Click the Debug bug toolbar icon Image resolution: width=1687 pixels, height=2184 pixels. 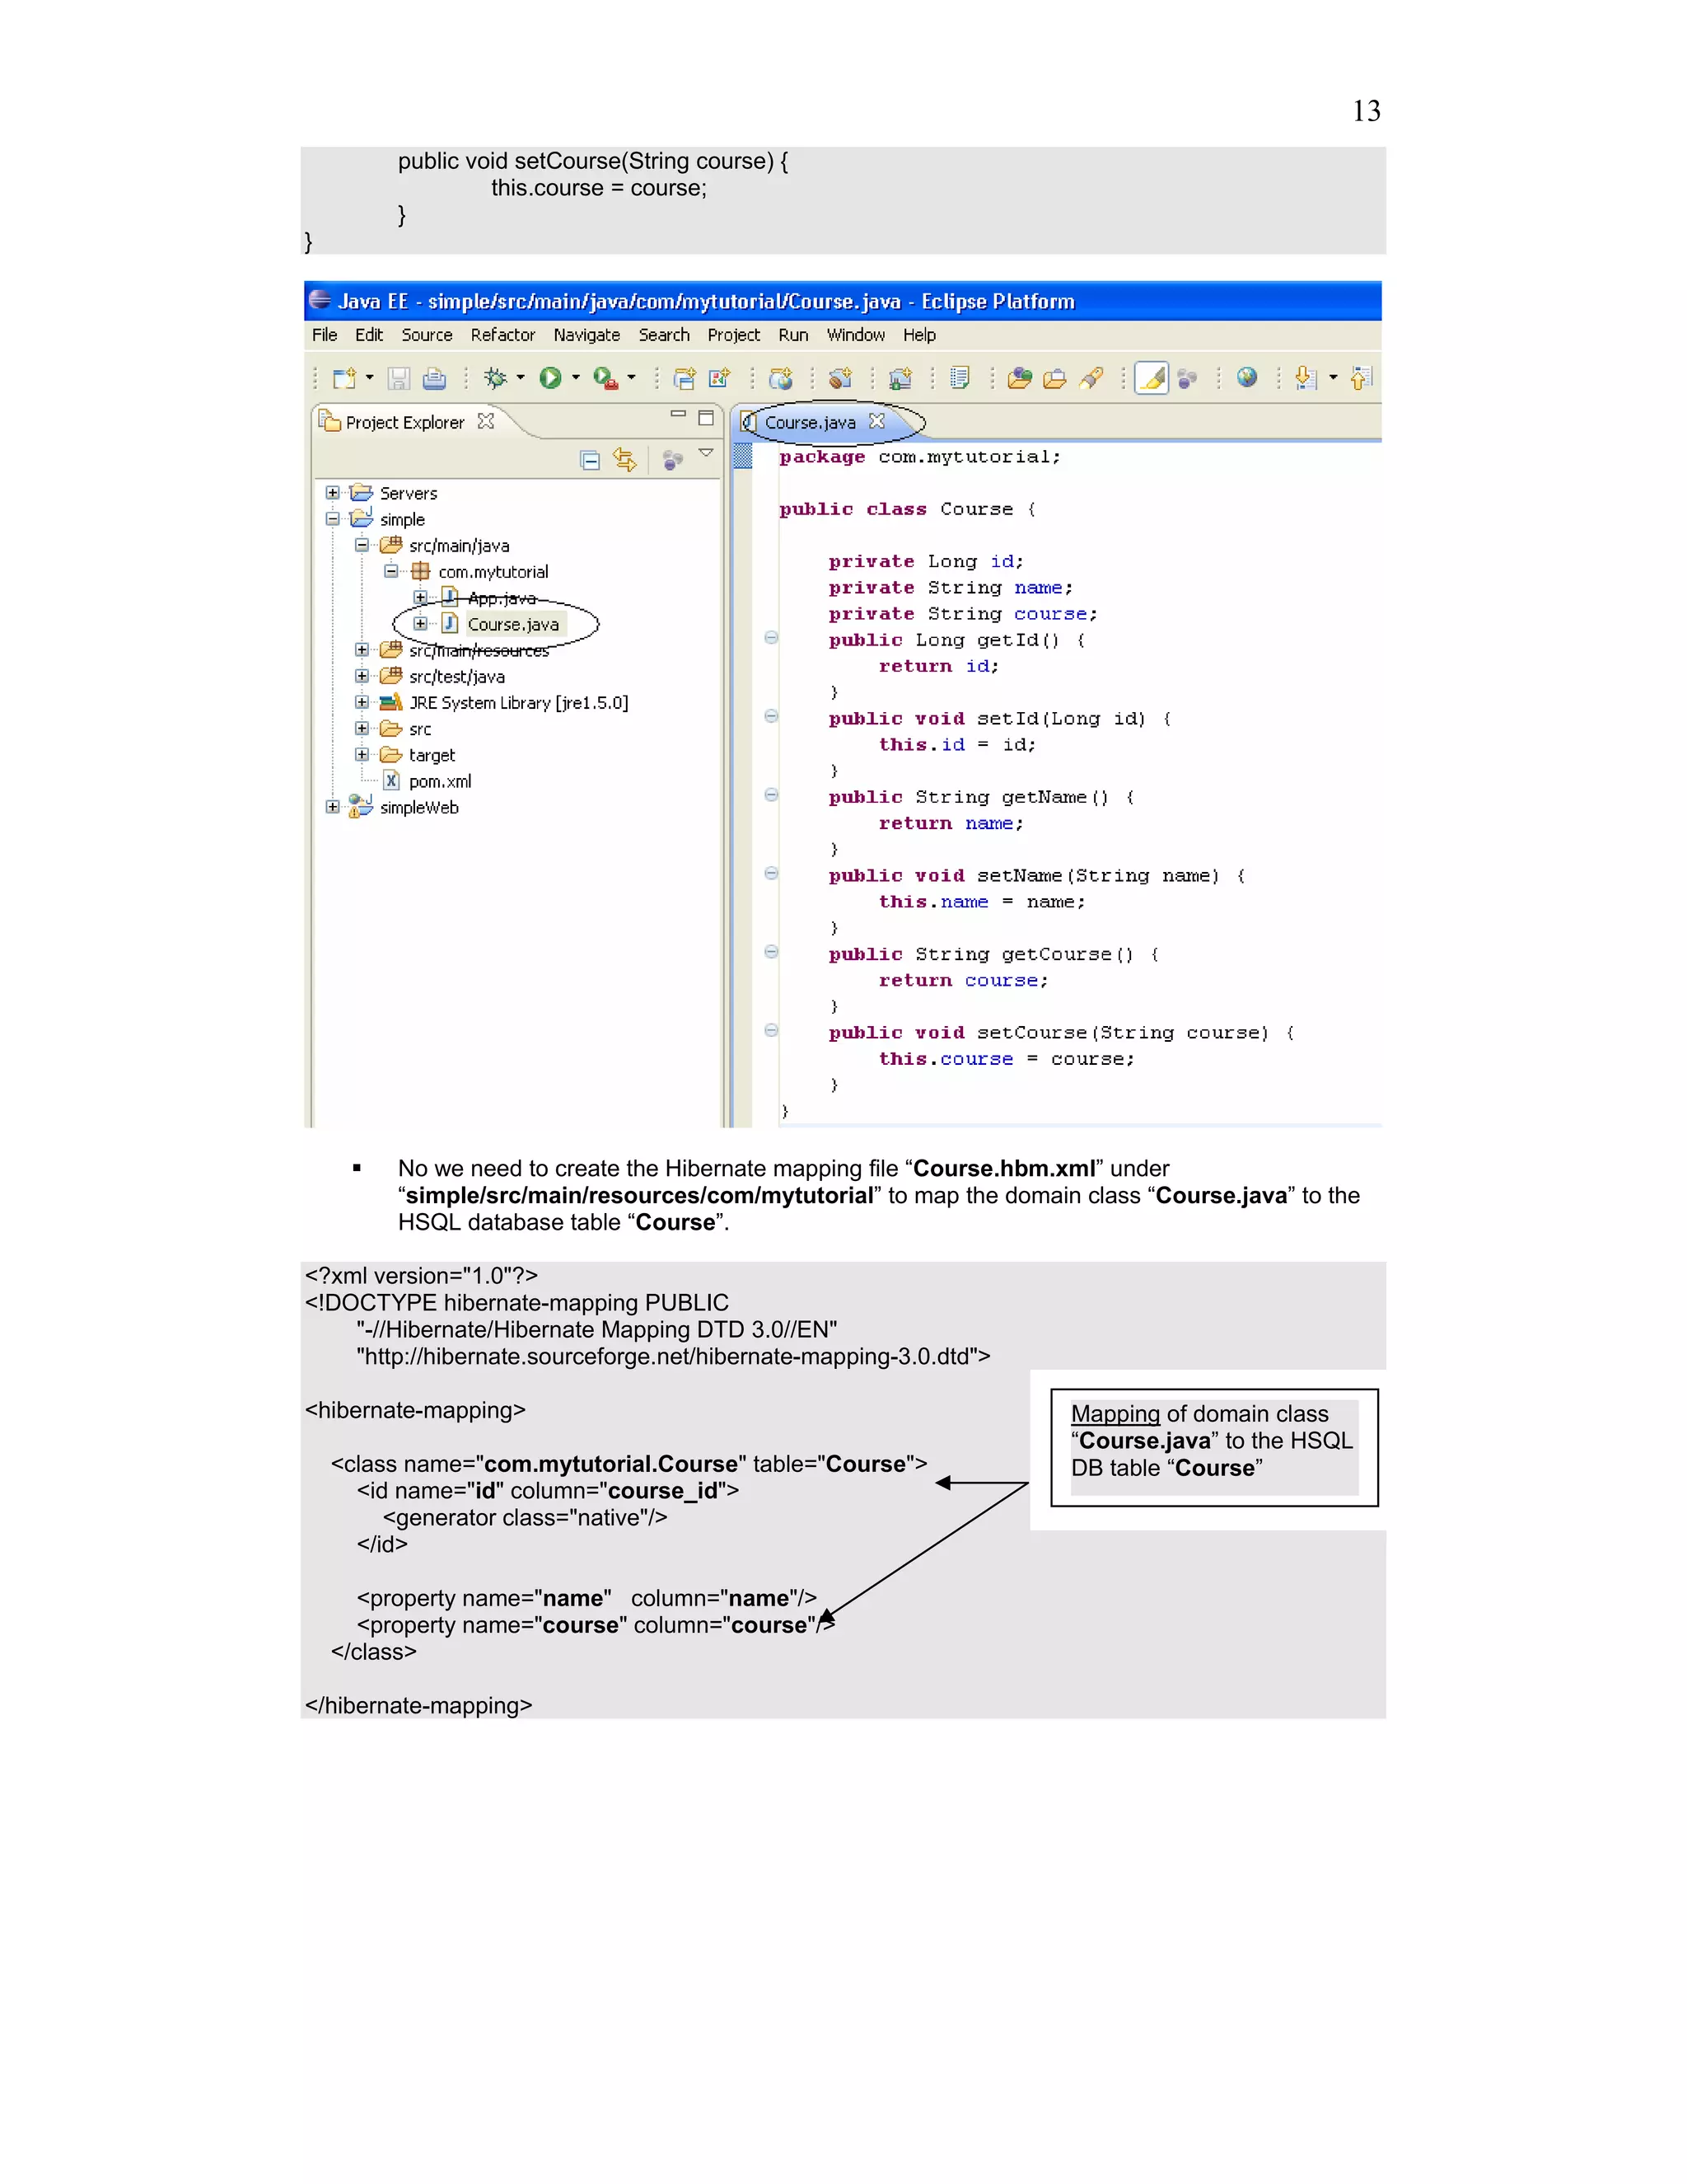[495, 378]
